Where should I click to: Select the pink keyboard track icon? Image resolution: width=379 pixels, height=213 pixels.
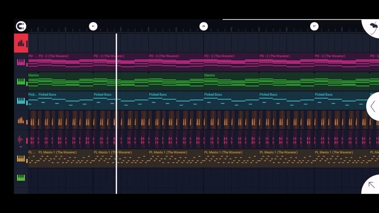21,62
